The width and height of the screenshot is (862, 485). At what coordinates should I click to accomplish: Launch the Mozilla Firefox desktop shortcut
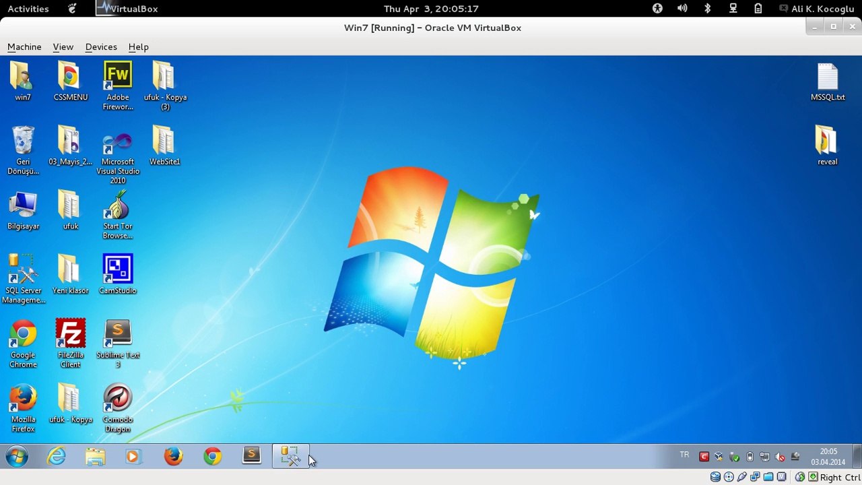[23, 408]
